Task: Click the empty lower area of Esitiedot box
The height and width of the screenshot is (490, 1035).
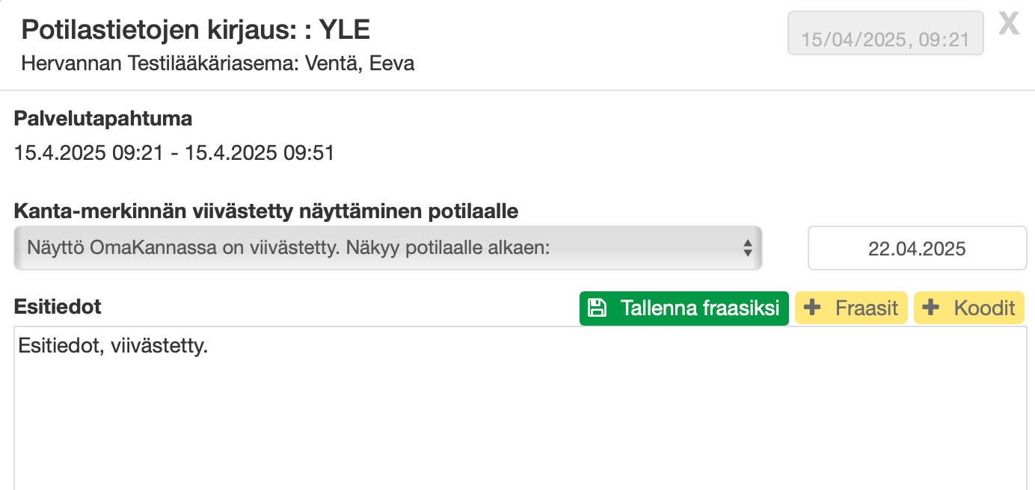Action: 516,441
